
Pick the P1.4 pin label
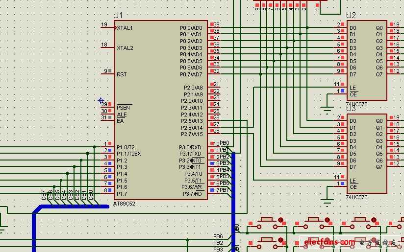[x=122, y=174]
